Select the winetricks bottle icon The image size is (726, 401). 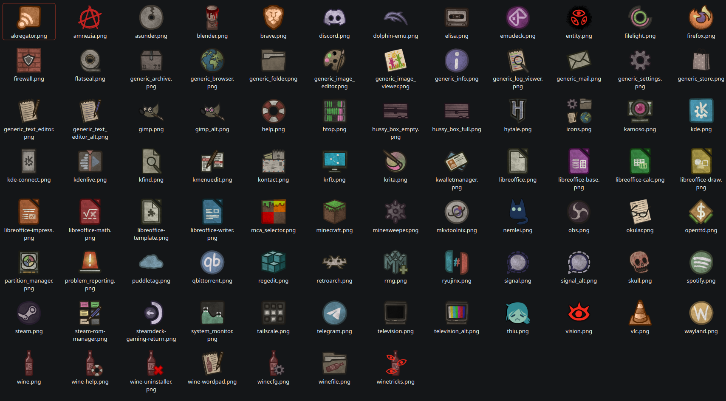click(x=395, y=363)
